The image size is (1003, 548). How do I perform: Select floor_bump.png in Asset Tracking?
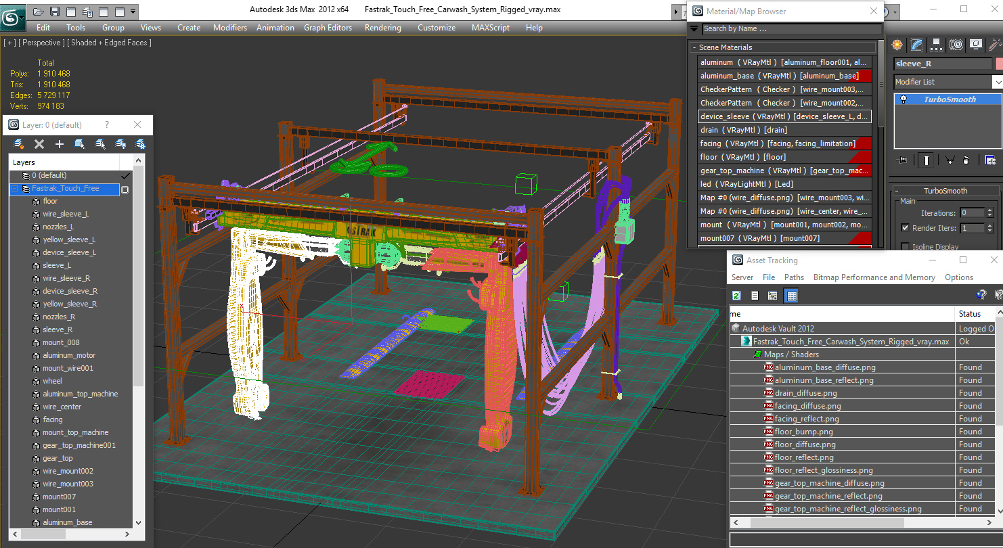point(804,432)
